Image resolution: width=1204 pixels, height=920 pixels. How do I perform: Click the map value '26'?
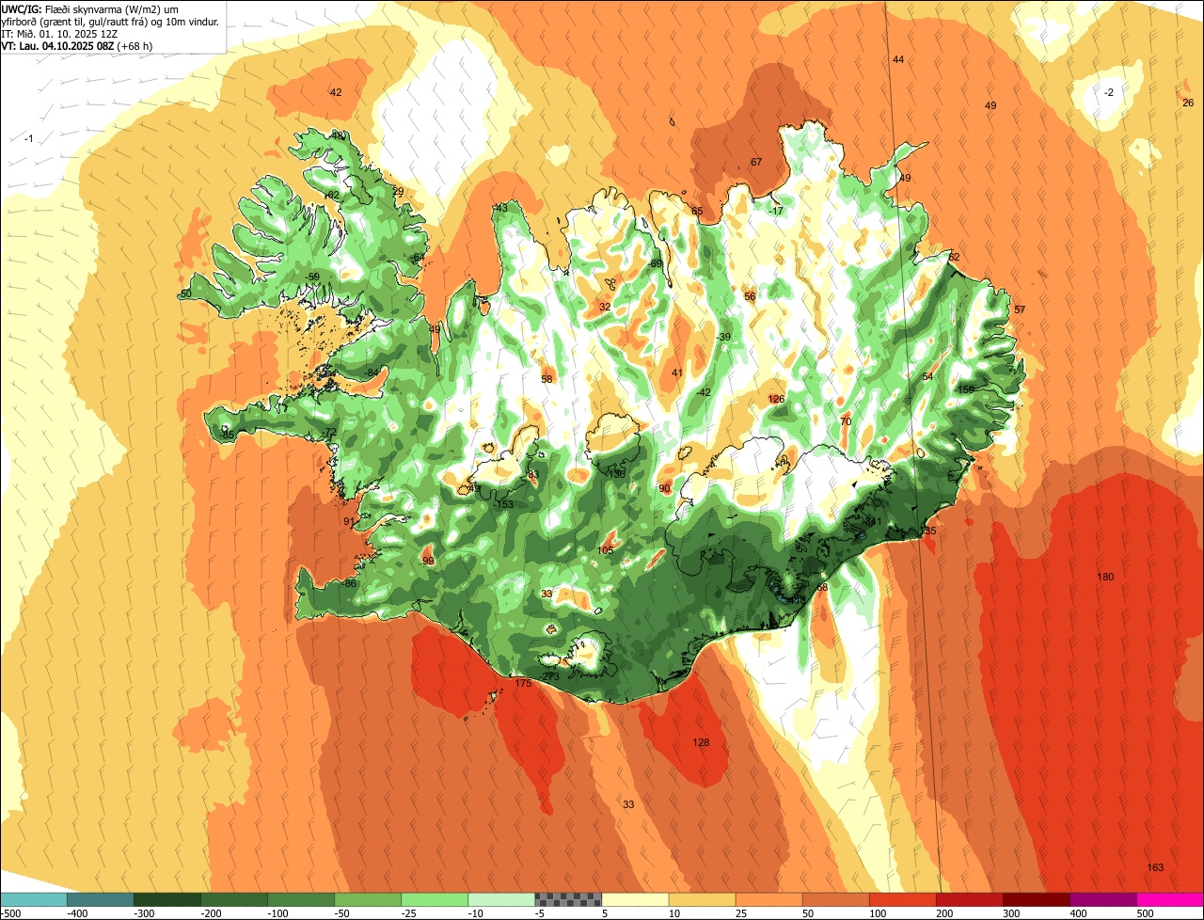point(1188,103)
